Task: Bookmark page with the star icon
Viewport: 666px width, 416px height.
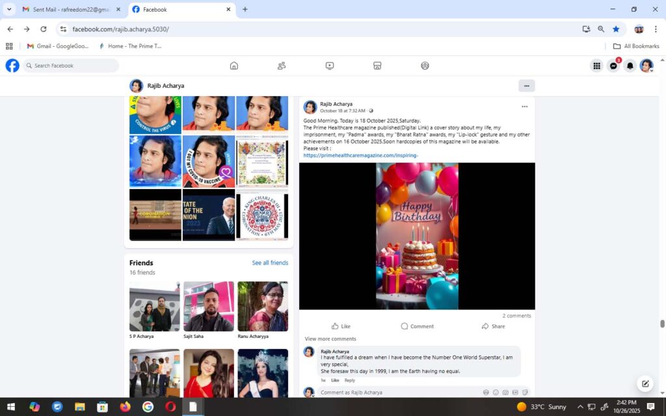Action: coord(616,29)
